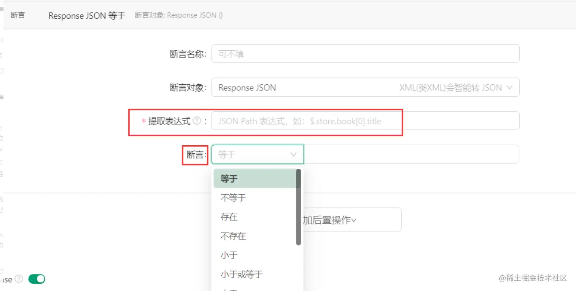576x291 pixels.
Task: Toggle the green switch at bottom left
Action: point(37,279)
